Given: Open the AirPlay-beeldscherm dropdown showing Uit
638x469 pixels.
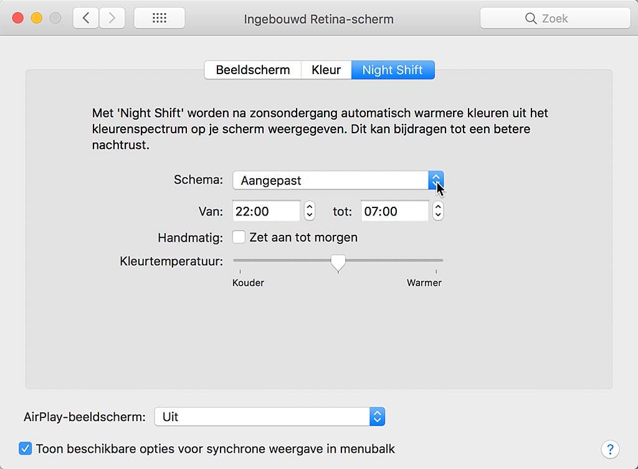Looking at the screenshot, I should pos(270,417).
